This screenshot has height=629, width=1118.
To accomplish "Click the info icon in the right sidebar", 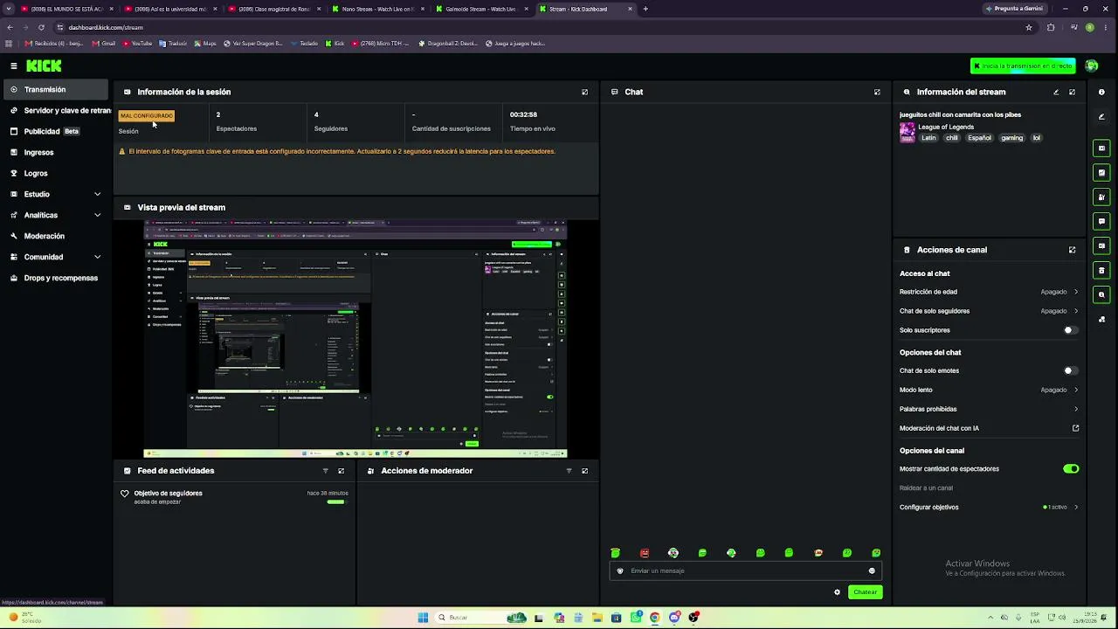I will point(1101,92).
